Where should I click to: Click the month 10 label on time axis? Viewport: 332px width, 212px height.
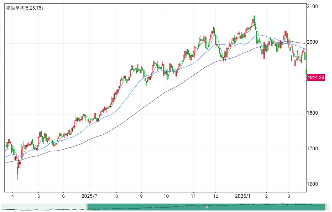(166, 196)
